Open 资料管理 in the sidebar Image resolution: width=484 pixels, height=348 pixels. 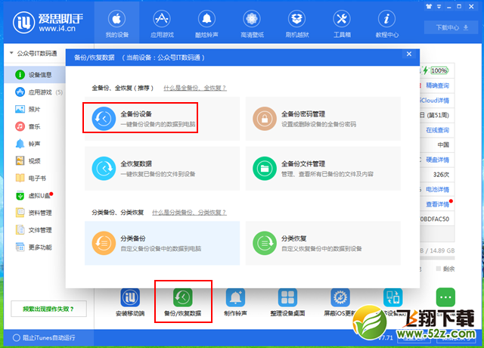pyautogui.click(x=35, y=213)
